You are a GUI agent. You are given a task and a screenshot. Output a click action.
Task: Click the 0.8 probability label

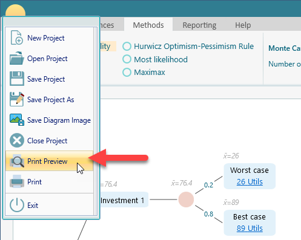pos(208,214)
